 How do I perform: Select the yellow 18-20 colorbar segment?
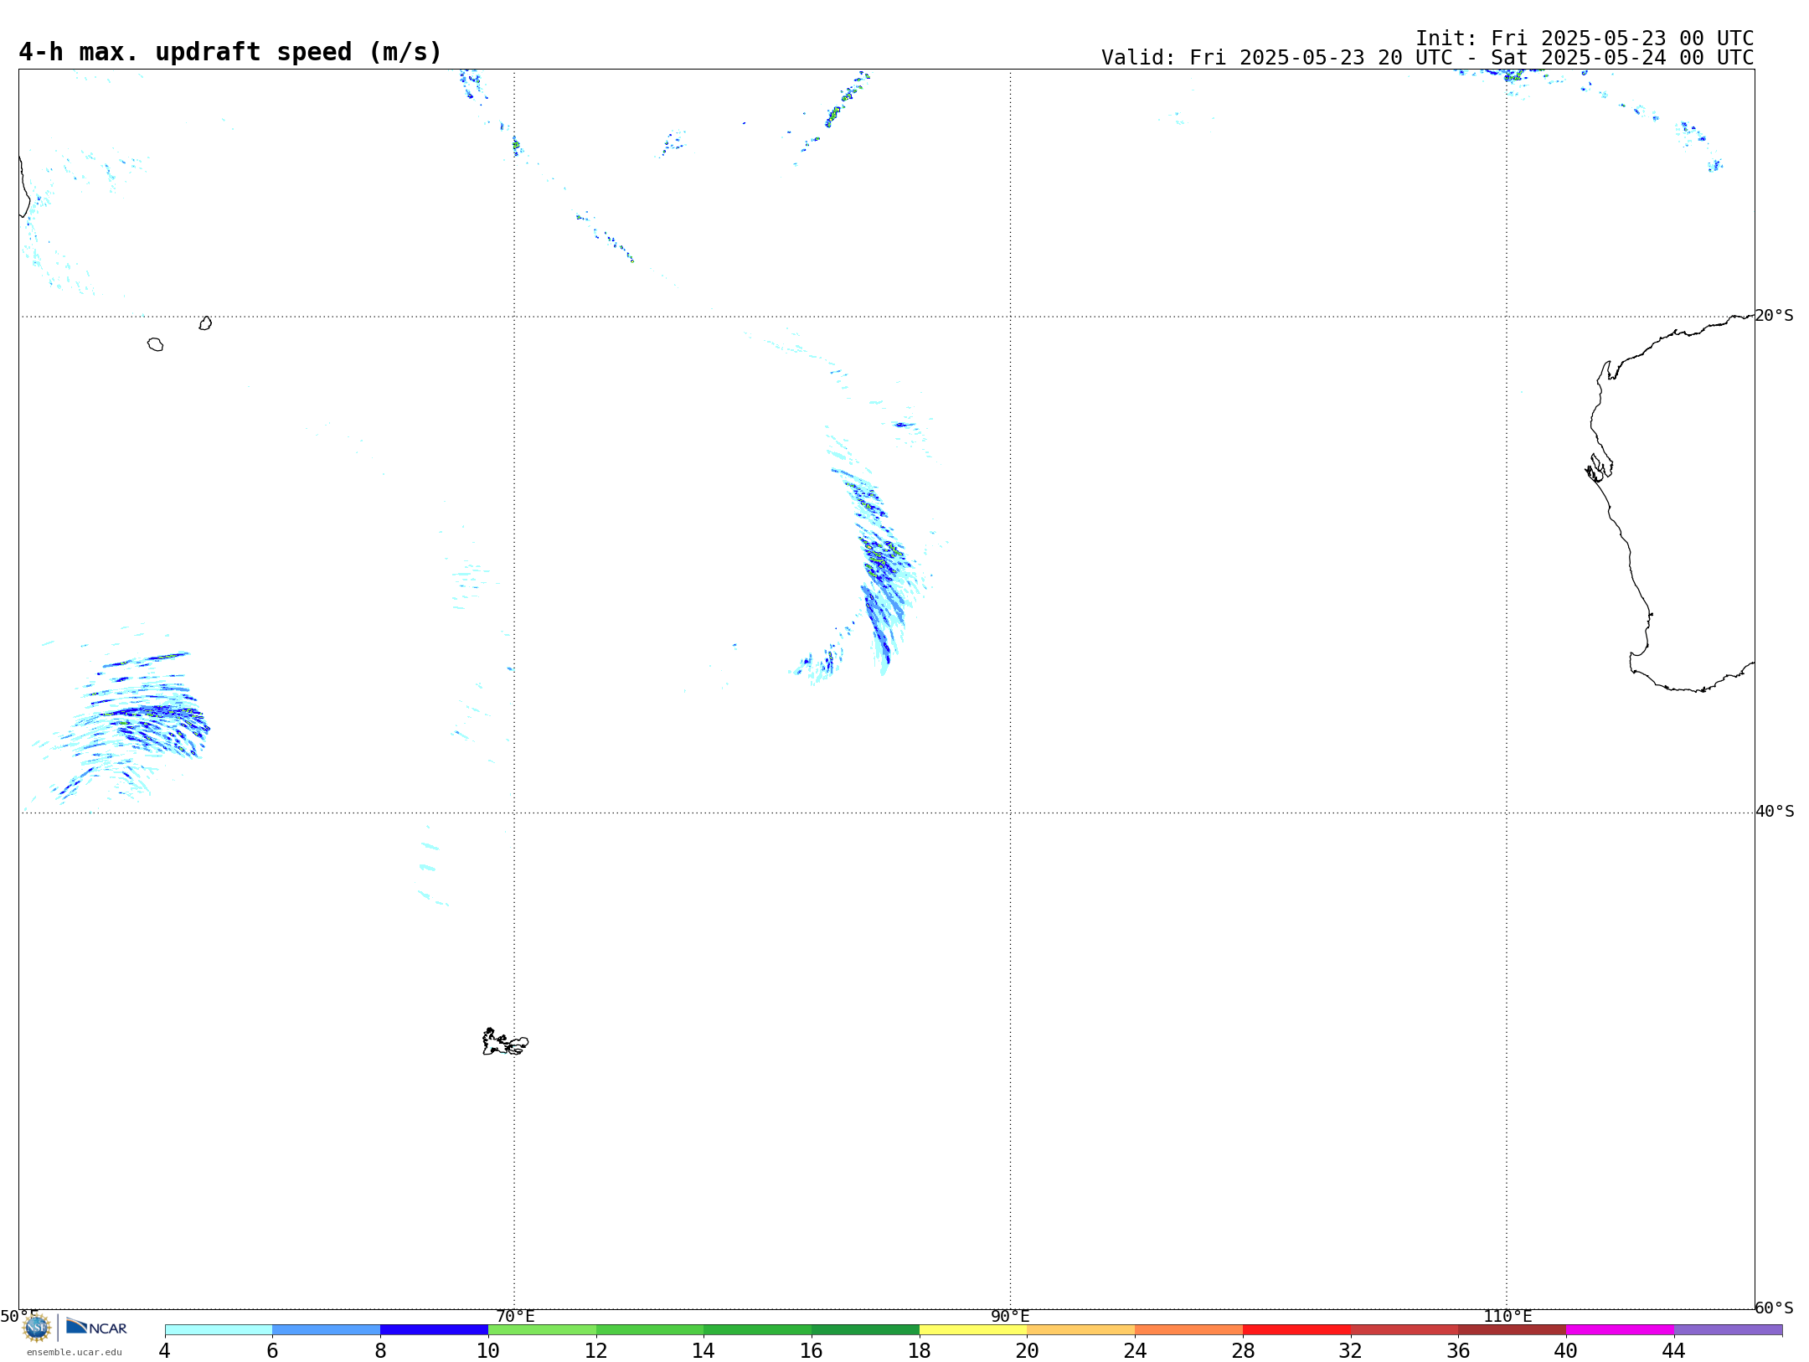(973, 1330)
